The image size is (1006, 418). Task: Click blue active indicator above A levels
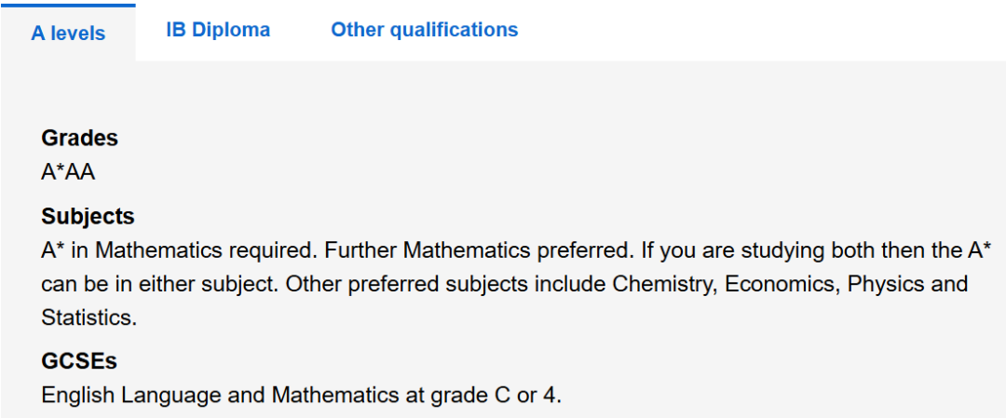68,6
